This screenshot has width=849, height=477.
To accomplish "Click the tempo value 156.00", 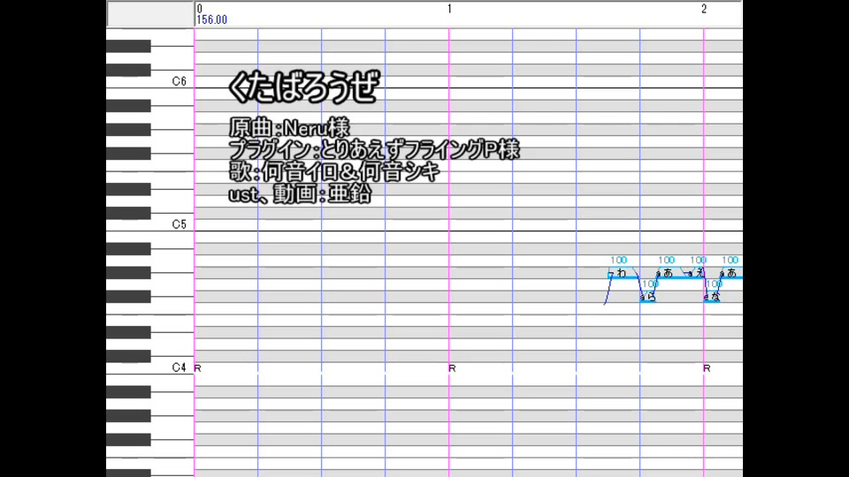I will pyautogui.click(x=211, y=20).
